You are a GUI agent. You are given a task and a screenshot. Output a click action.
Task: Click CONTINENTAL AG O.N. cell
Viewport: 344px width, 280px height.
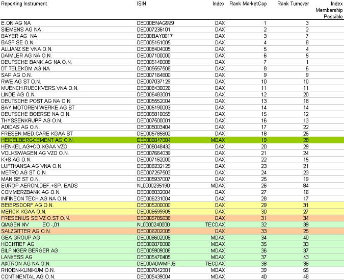click(x=28, y=277)
